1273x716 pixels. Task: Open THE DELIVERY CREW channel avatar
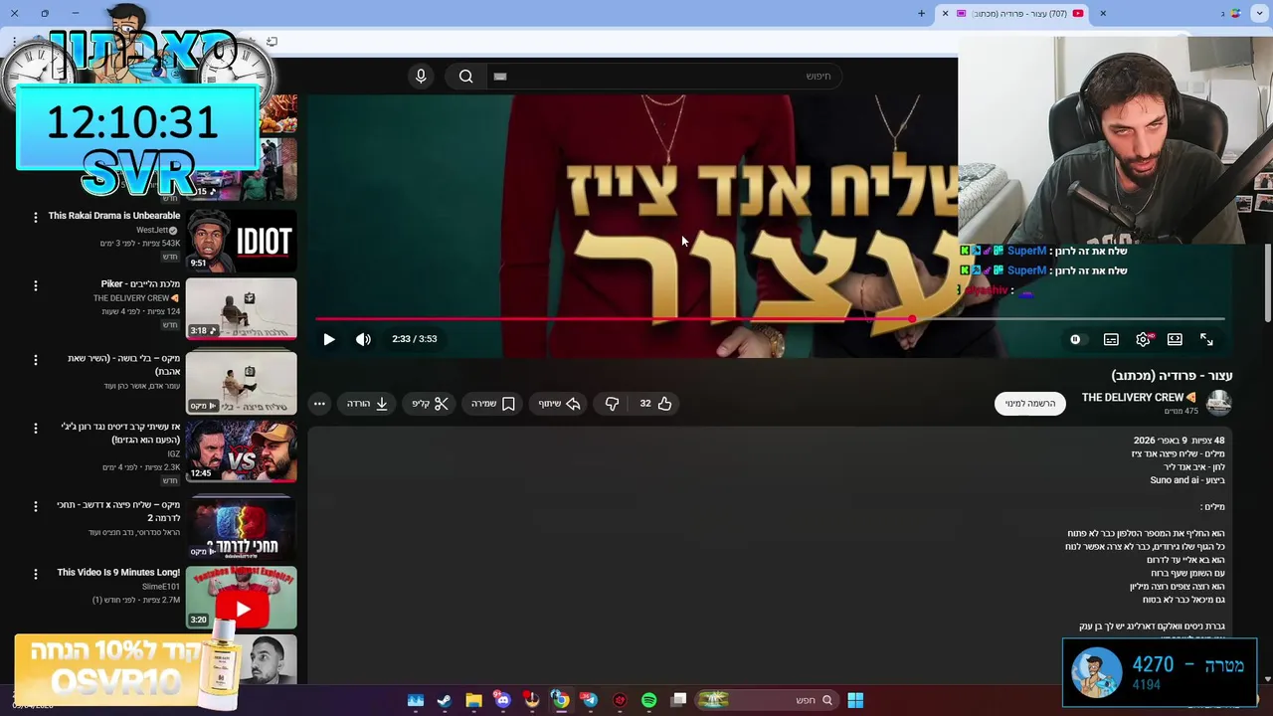pyautogui.click(x=1219, y=403)
